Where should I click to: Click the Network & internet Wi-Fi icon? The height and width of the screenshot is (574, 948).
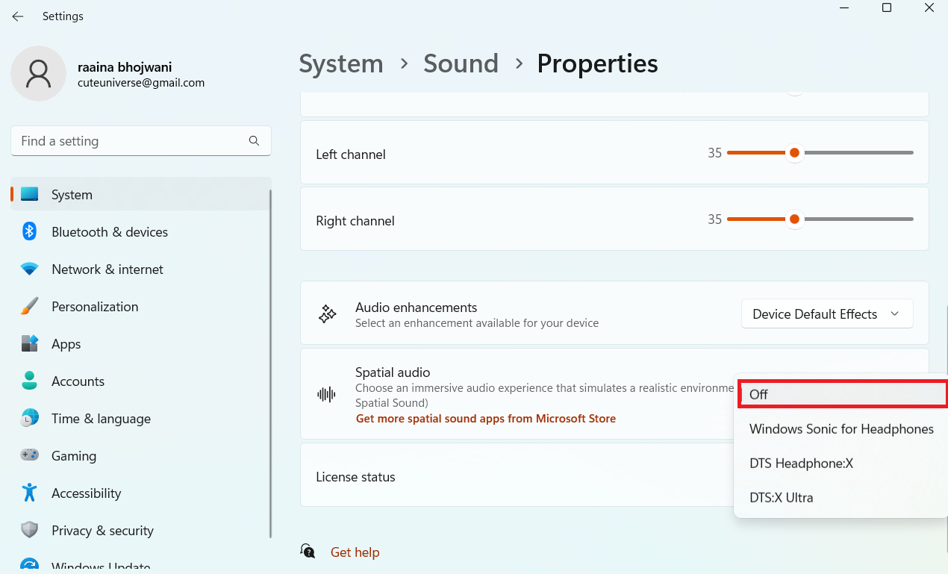pyautogui.click(x=30, y=269)
